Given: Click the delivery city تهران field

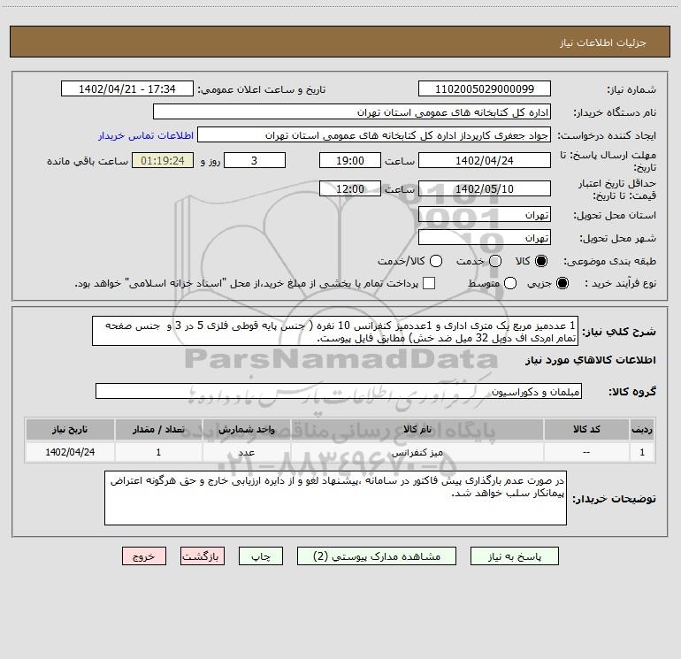Looking at the screenshot, I should (x=485, y=237).
